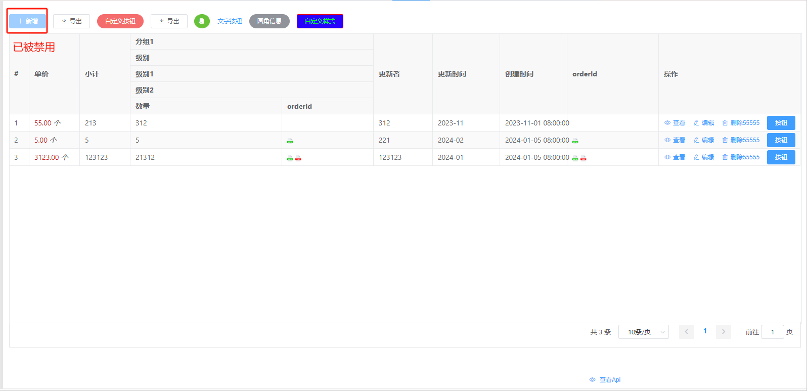The height and width of the screenshot is (391, 807).
Task: Select page number 1 in the pagination
Action: [x=705, y=331]
